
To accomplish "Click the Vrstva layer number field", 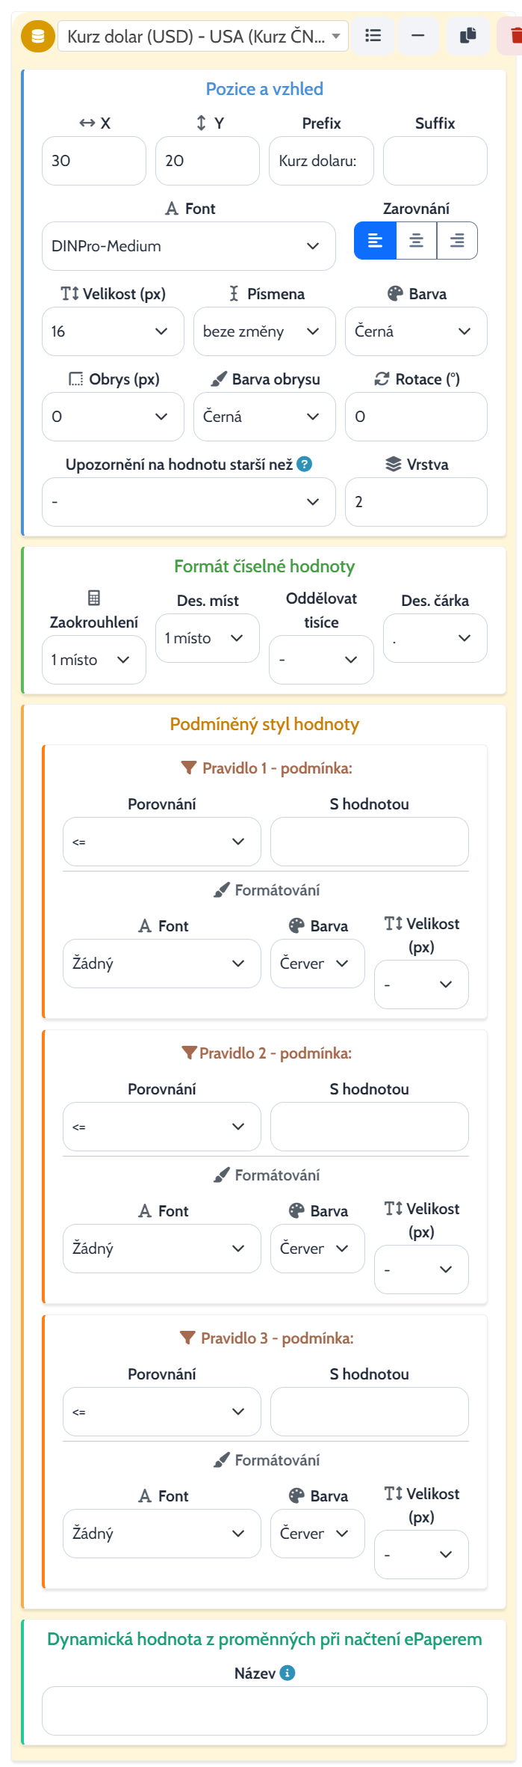I will click(x=416, y=502).
